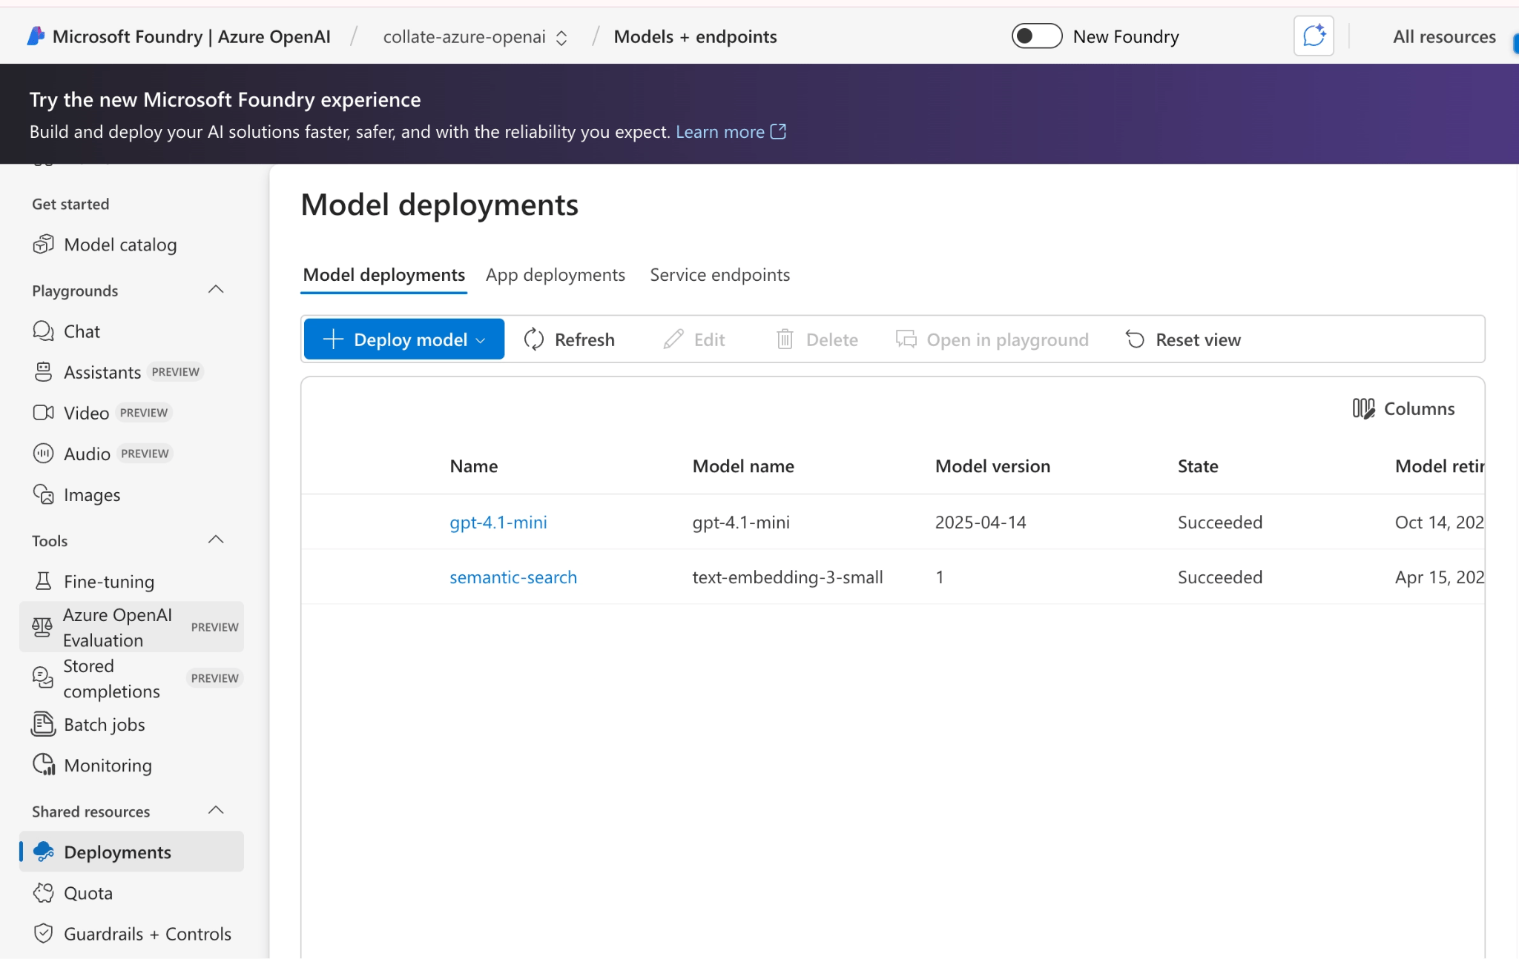Open the Chat playground
This screenshot has width=1519, height=959.
pos(67,331)
